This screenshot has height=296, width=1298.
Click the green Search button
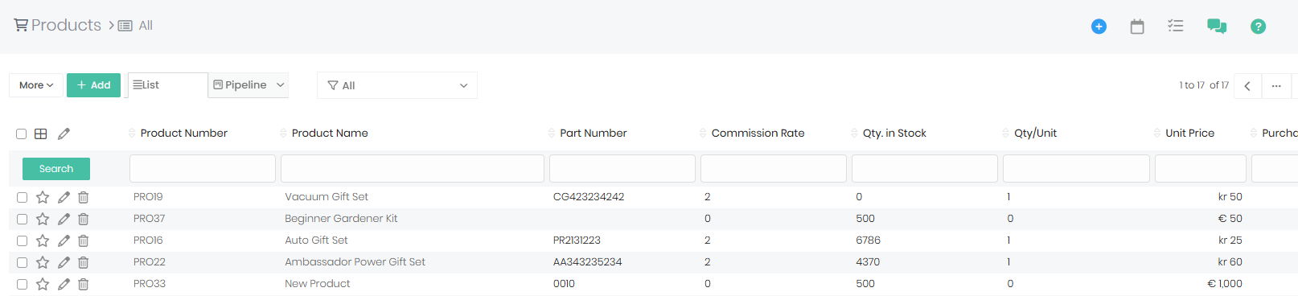click(x=56, y=169)
